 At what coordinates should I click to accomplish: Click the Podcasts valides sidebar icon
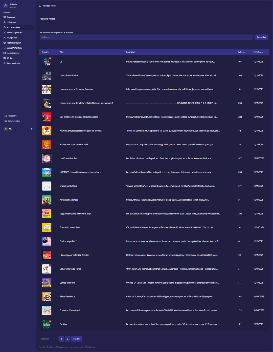pos(5,27)
